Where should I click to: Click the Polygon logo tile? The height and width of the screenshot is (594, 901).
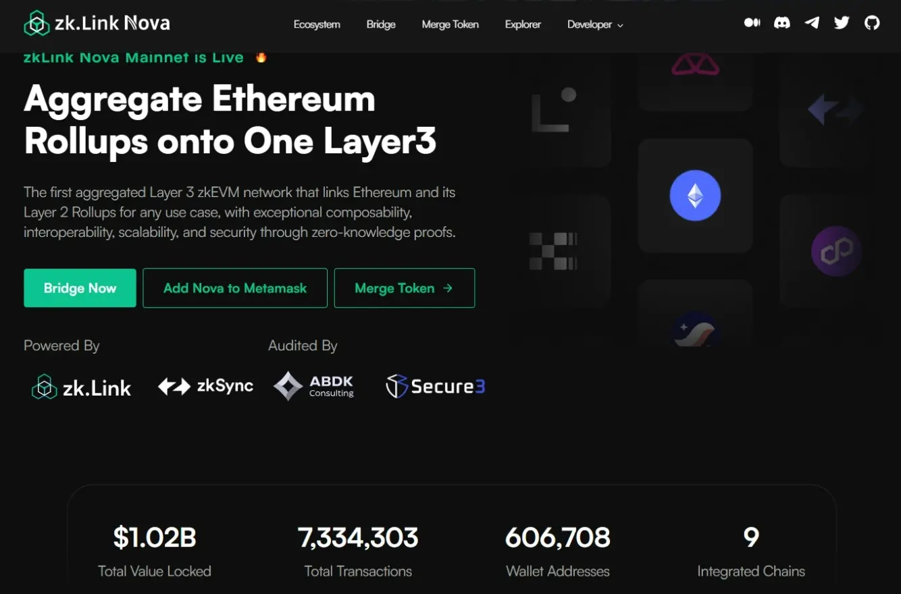(836, 252)
